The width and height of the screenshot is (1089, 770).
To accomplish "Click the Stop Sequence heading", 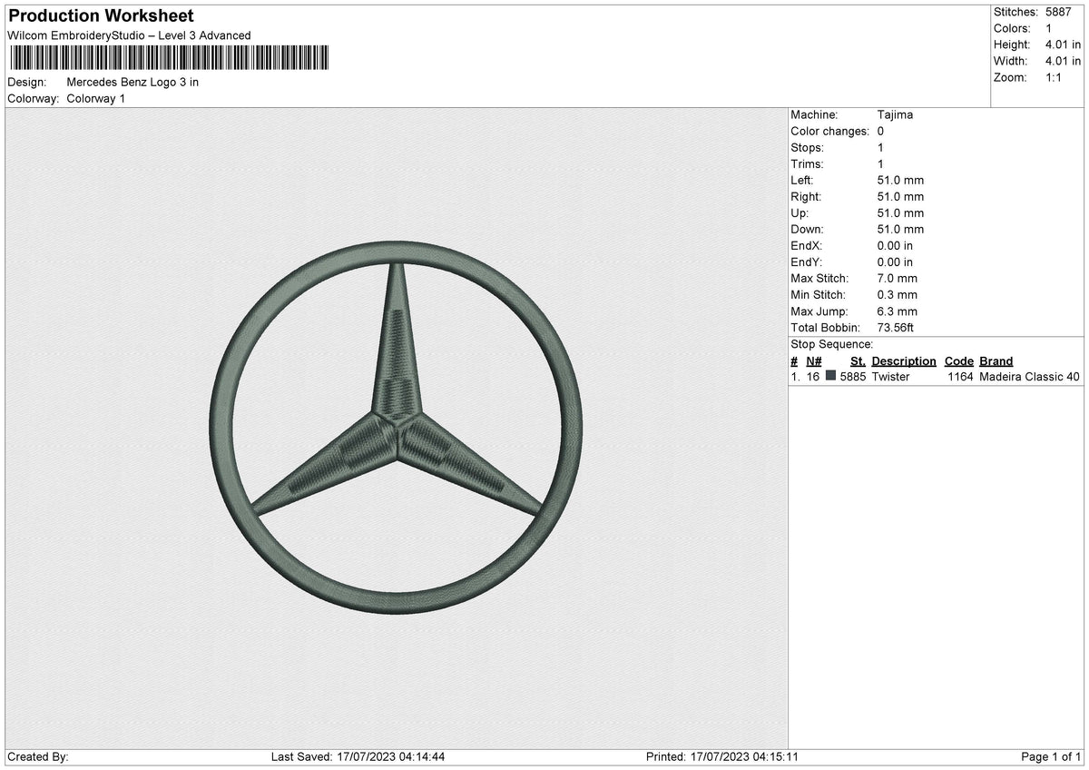I will coord(832,344).
